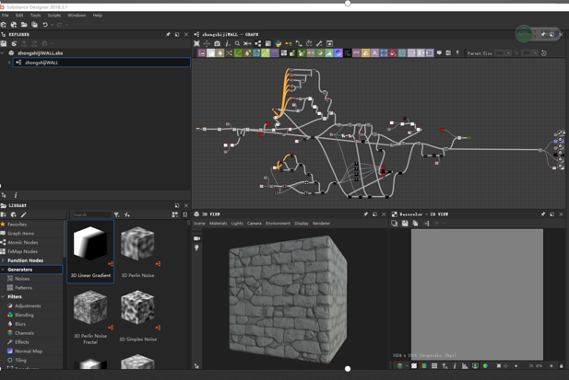Open the Materials menu in 3D view

(218, 224)
